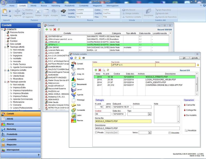Collapse the Tipologia attività tree node

[x=5, y=47]
